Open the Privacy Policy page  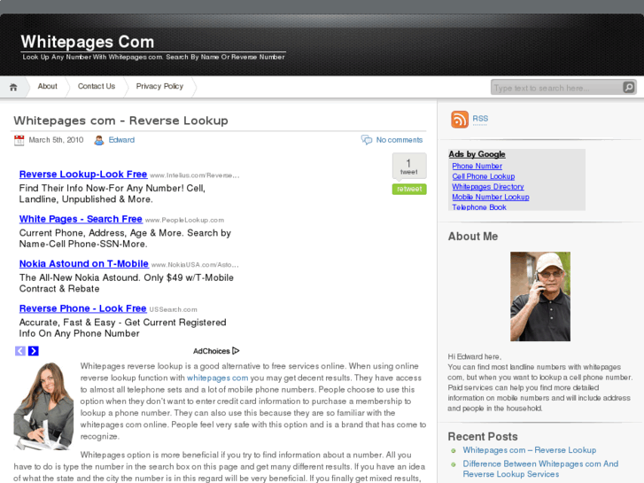pos(159,86)
